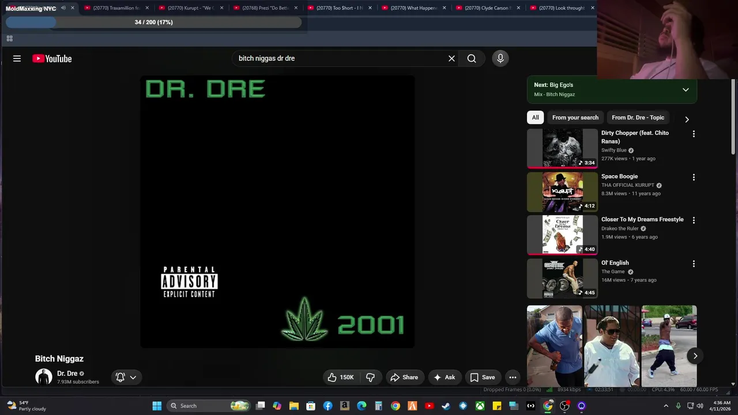This screenshot has width=738, height=415.
Task: Open options menu for Space Boogie video
Action: coord(694,178)
